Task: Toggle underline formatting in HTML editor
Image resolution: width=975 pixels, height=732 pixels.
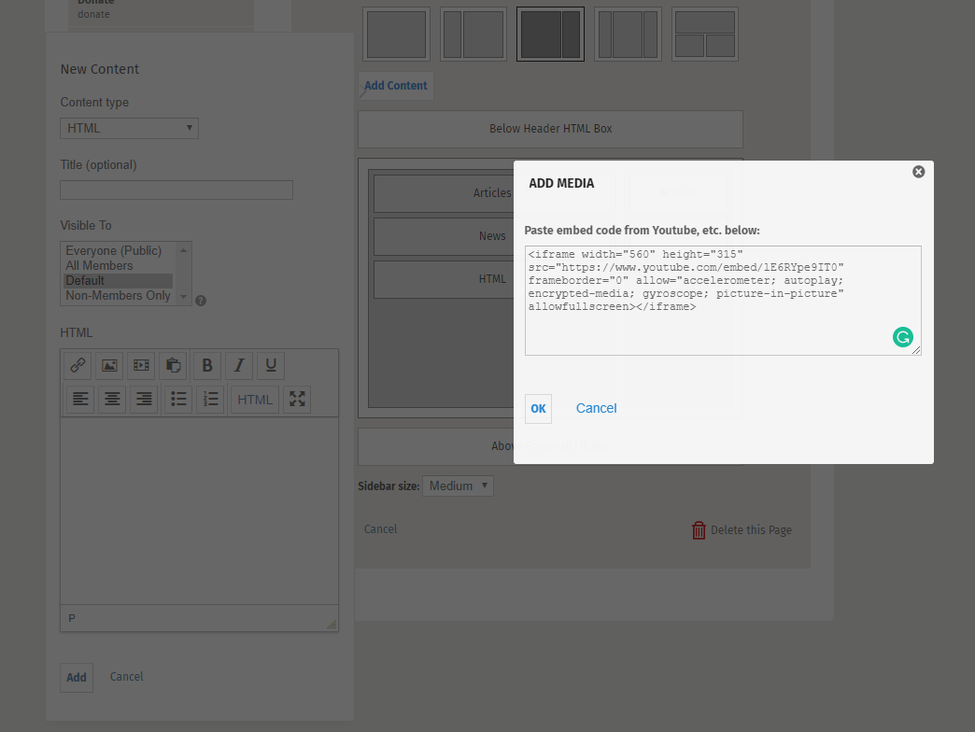Action: click(x=271, y=365)
